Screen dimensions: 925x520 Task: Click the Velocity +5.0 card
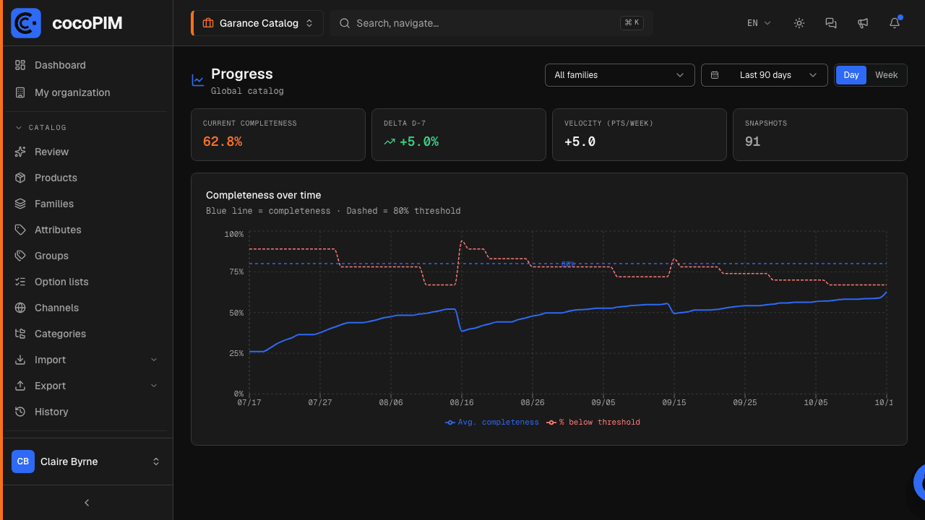[x=640, y=134]
